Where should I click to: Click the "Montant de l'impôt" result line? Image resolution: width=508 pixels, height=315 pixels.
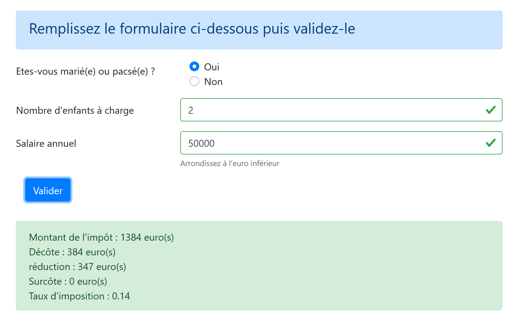coord(101,238)
